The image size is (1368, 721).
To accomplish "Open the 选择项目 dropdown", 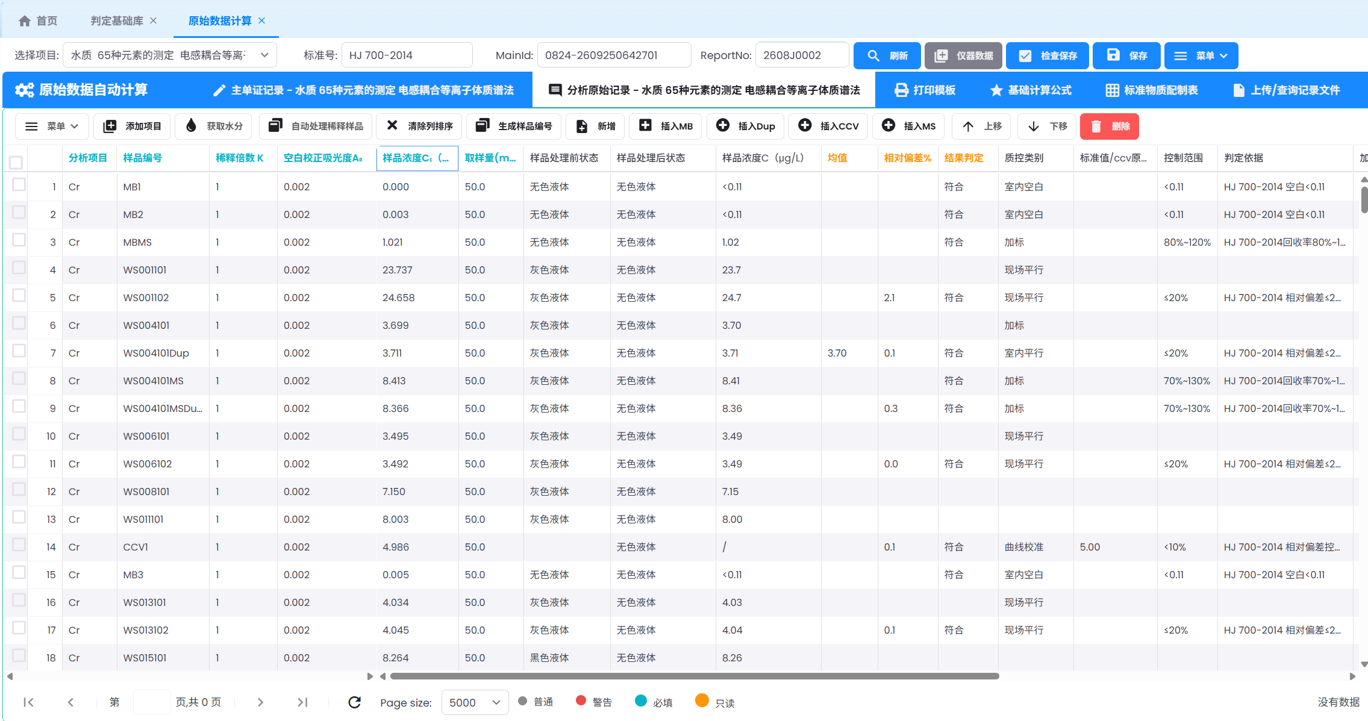I will pyautogui.click(x=170, y=55).
